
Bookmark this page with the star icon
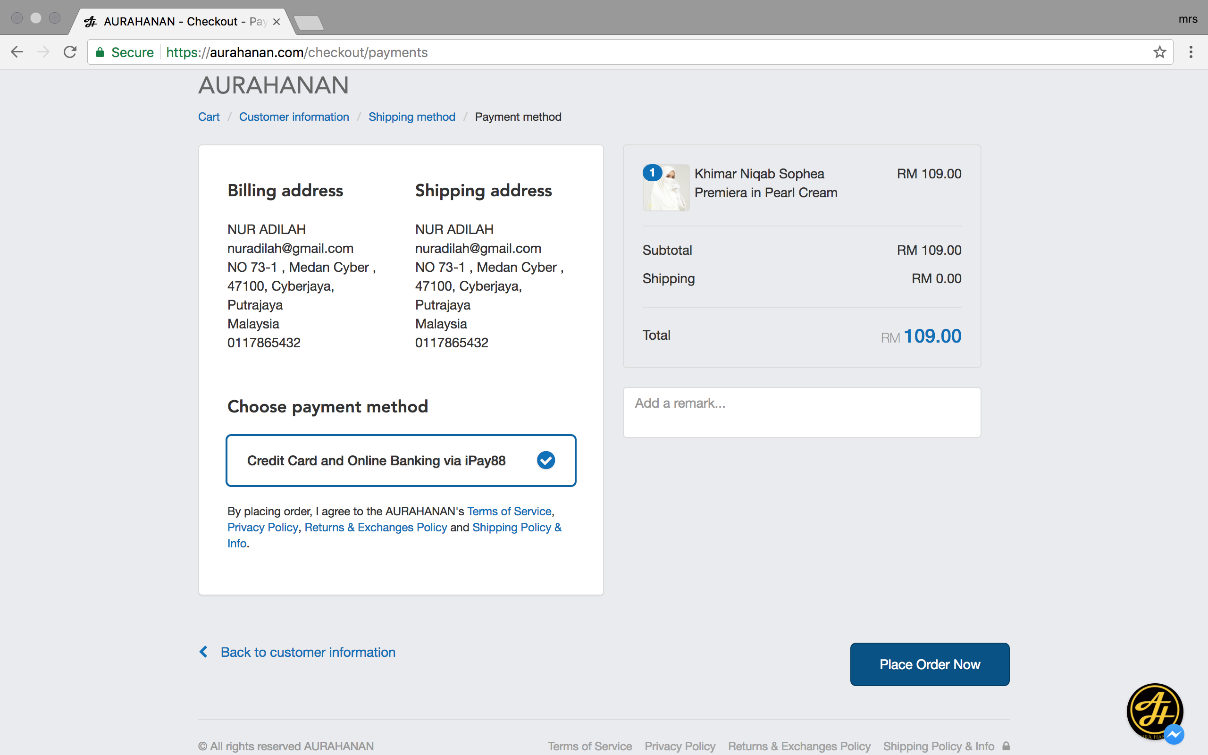pyautogui.click(x=1159, y=52)
